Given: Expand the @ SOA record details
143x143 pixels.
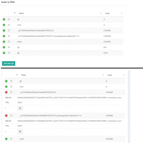Looking at the screenshot, I should [4, 53].
